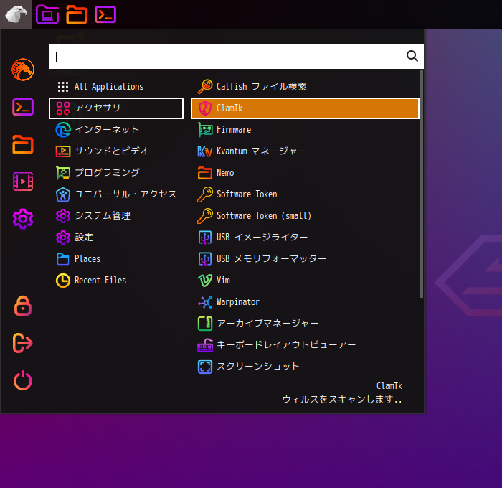Click the keyboard layout viewer icon

click(205, 345)
